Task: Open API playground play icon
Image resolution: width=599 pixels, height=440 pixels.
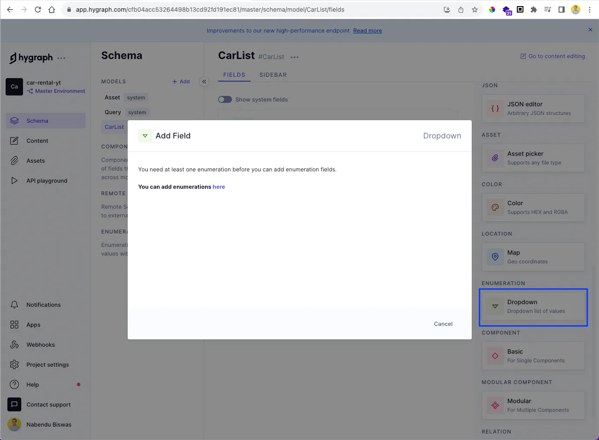Action: click(x=14, y=181)
